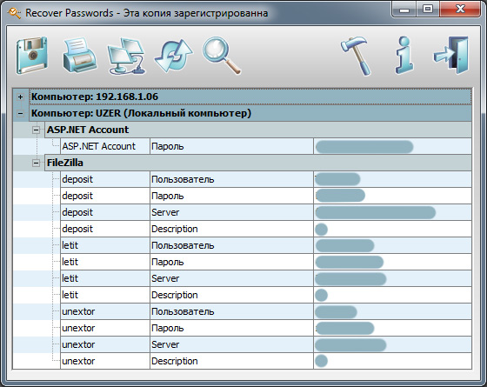Click Пароль cell in ASP.NET Account row

point(231,146)
